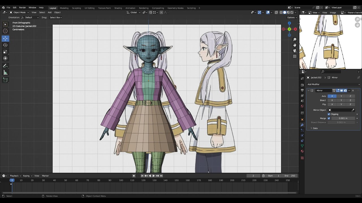362x203 pixels.
Task: Open the Edit menu
Action: [x=14, y=8]
